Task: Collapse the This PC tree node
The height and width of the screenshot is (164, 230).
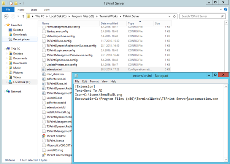Action: (4, 49)
